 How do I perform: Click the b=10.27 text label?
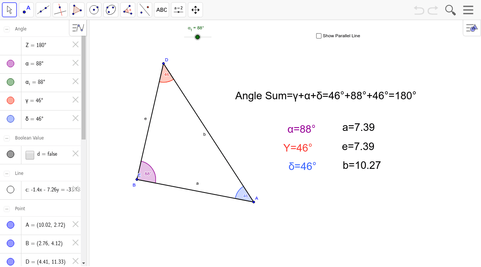[362, 165]
